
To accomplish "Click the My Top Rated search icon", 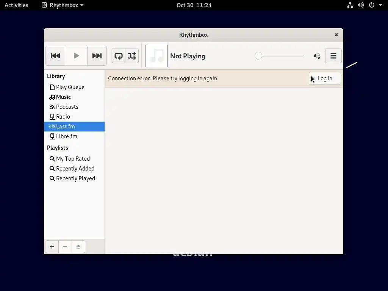I will click(x=52, y=159).
